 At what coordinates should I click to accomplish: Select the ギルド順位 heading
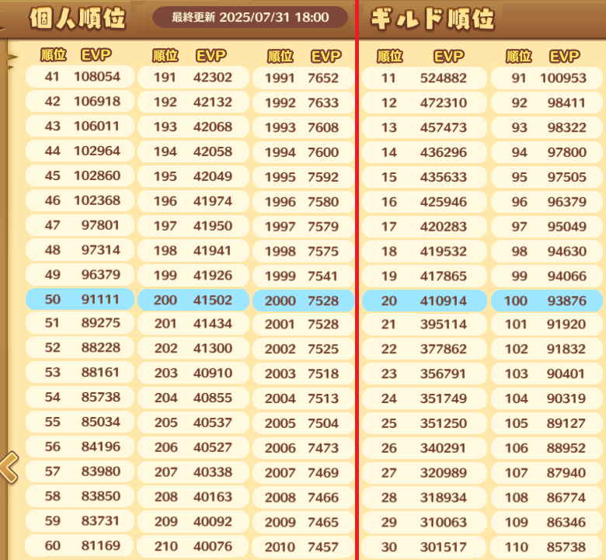click(x=433, y=19)
